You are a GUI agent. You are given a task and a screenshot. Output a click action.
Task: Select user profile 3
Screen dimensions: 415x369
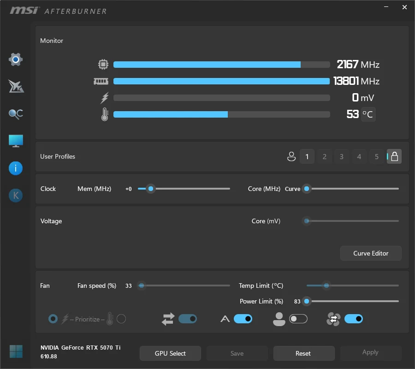pyautogui.click(x=342, y=156)
